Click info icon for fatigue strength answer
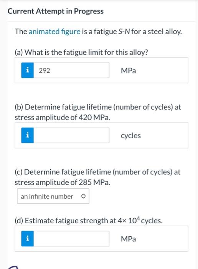 27,239
